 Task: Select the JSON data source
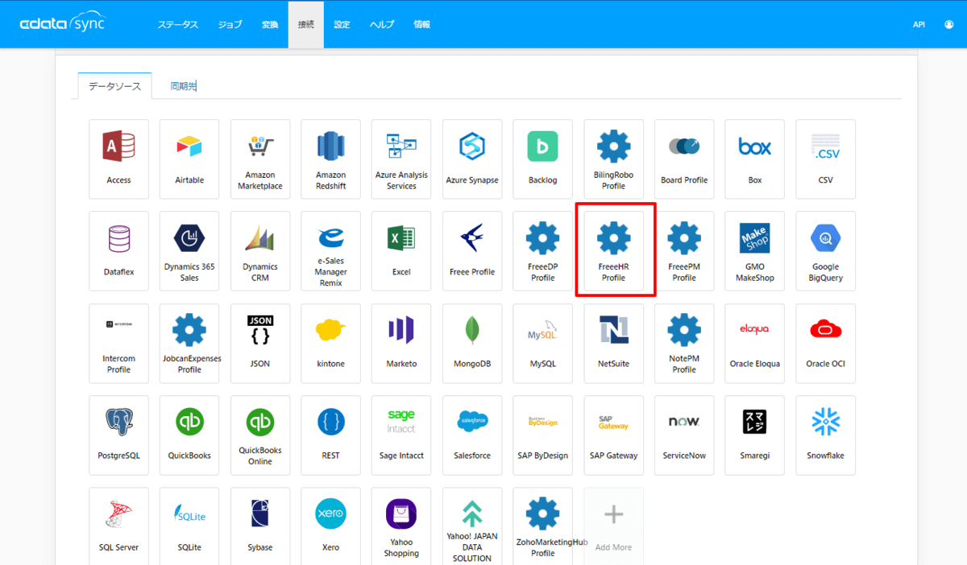coord(260,343)
